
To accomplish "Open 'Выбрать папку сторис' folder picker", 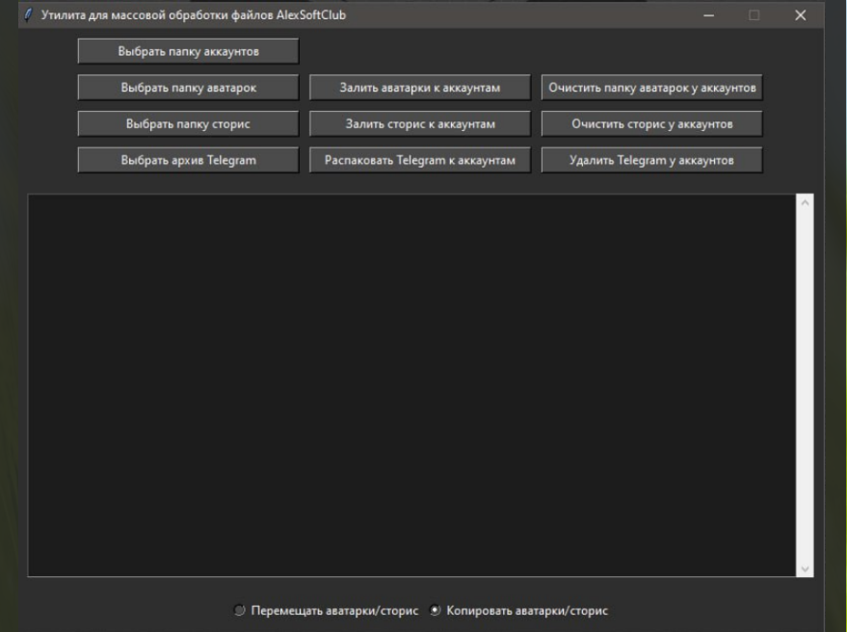I will 188,123.
